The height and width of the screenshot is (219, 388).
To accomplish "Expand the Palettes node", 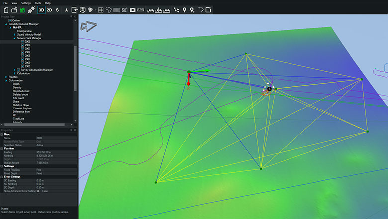I will click(x=6, y=77).
